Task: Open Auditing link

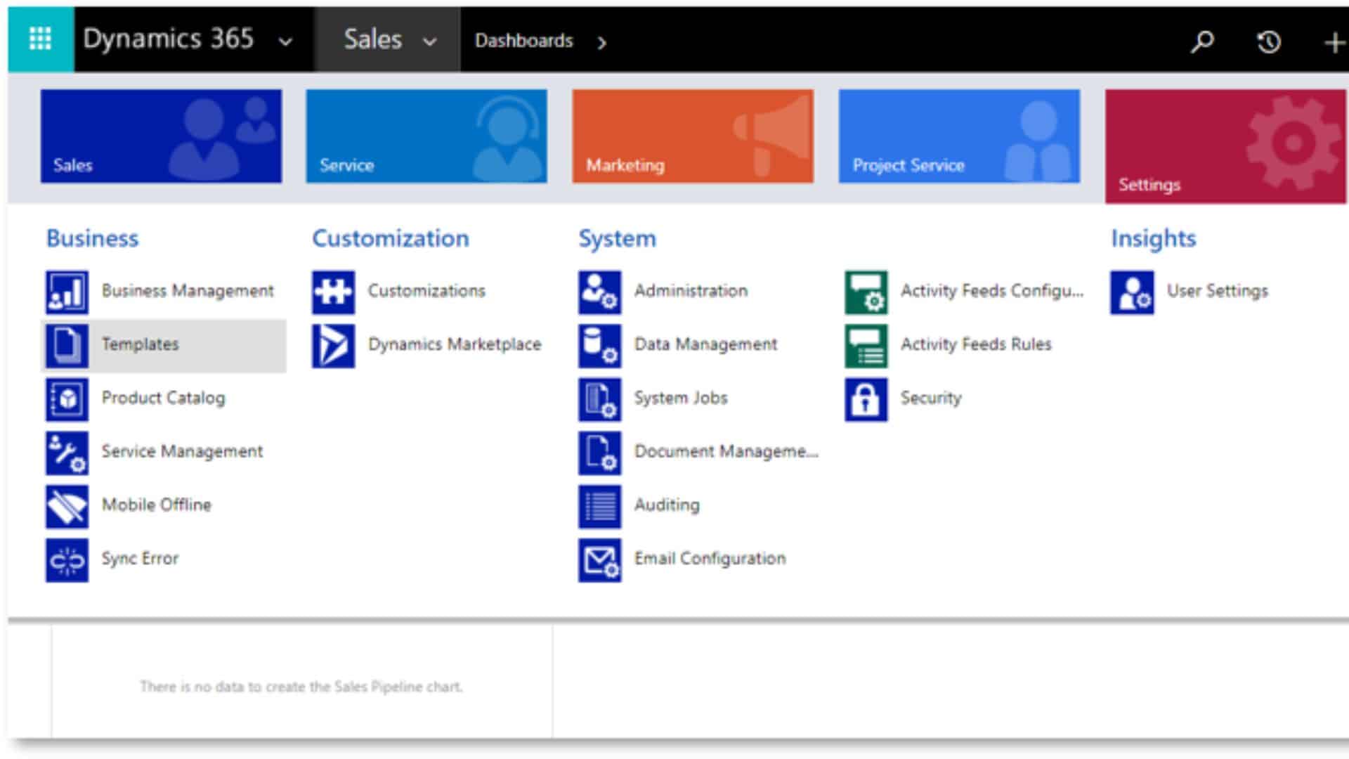Action: click(667, 505)
